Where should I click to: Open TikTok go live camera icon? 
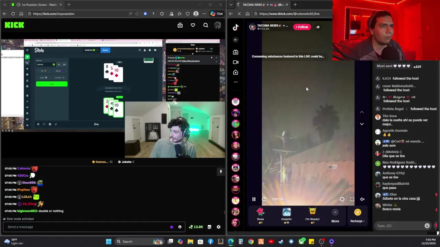(x=235, y=62)
